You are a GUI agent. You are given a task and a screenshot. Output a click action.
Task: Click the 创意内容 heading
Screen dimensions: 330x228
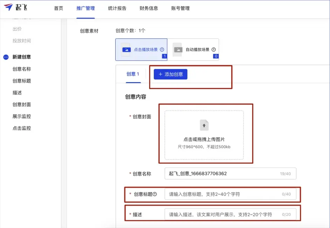tap(136, 97)
